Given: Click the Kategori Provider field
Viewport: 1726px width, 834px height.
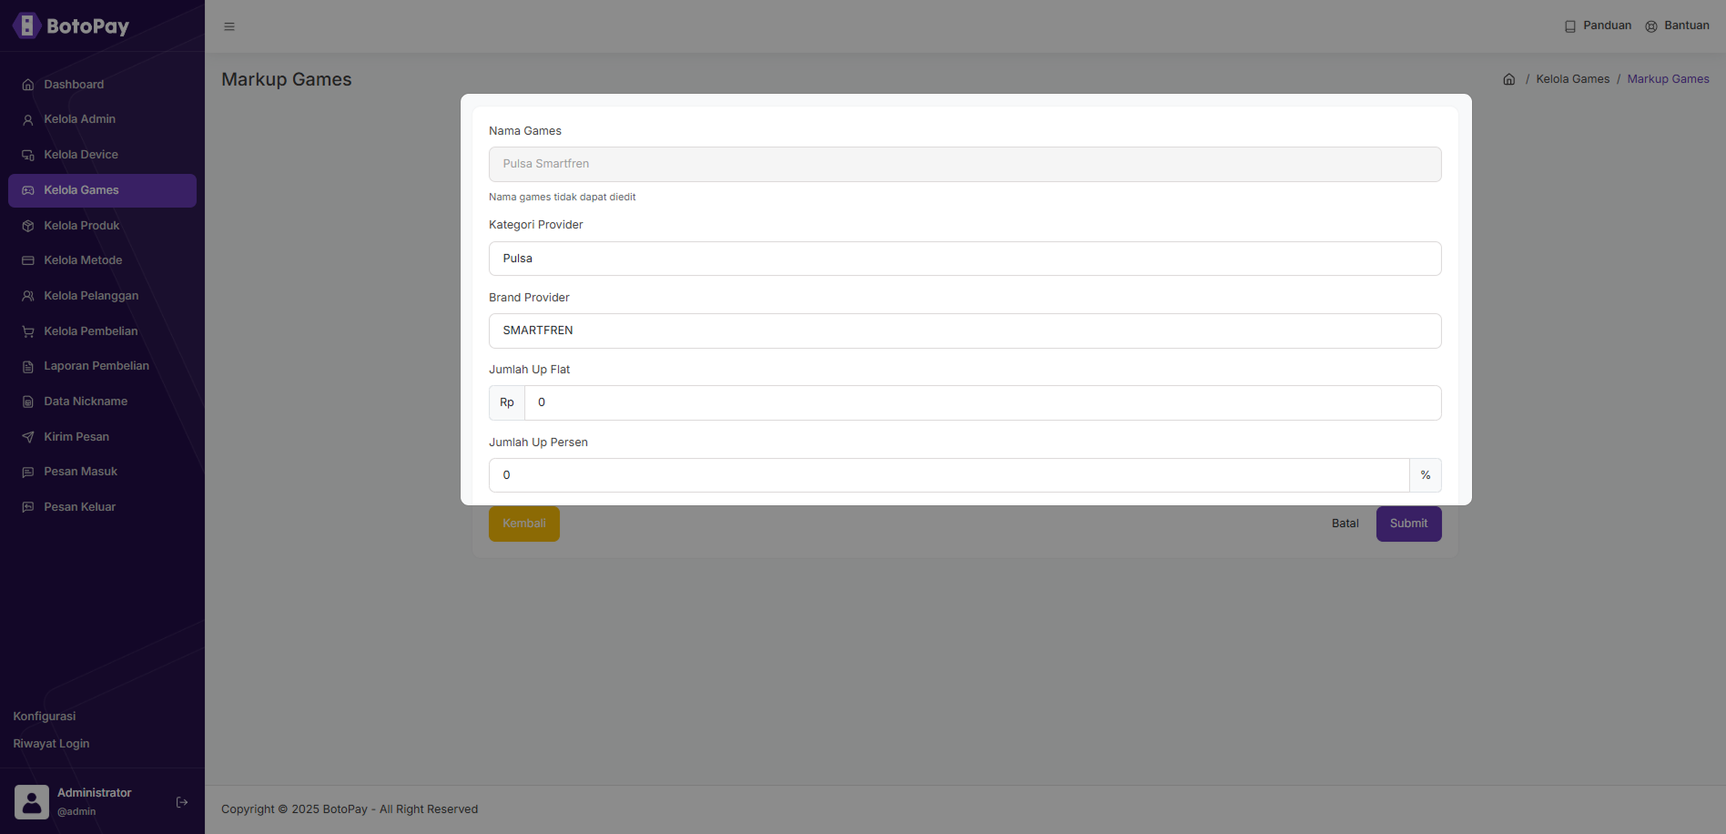Looking at the screenshot, I should point(965,259).
